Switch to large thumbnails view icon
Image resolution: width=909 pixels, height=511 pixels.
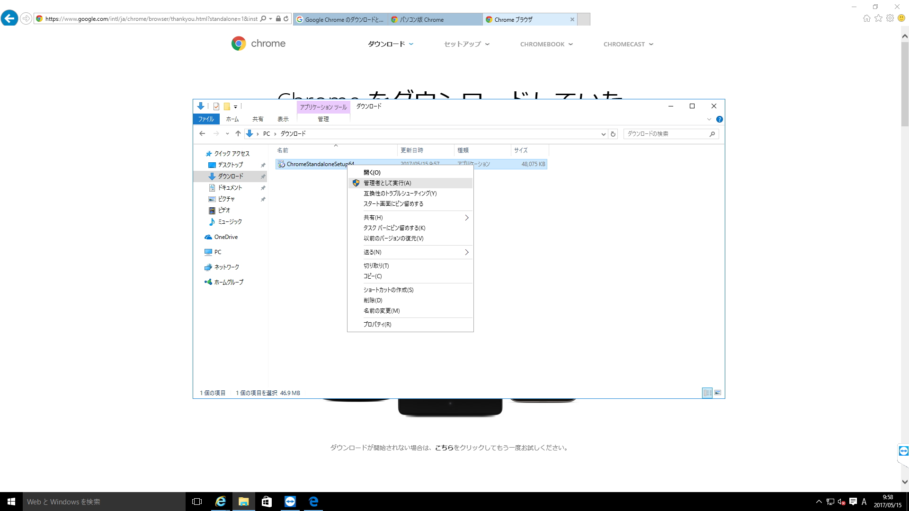718,393
